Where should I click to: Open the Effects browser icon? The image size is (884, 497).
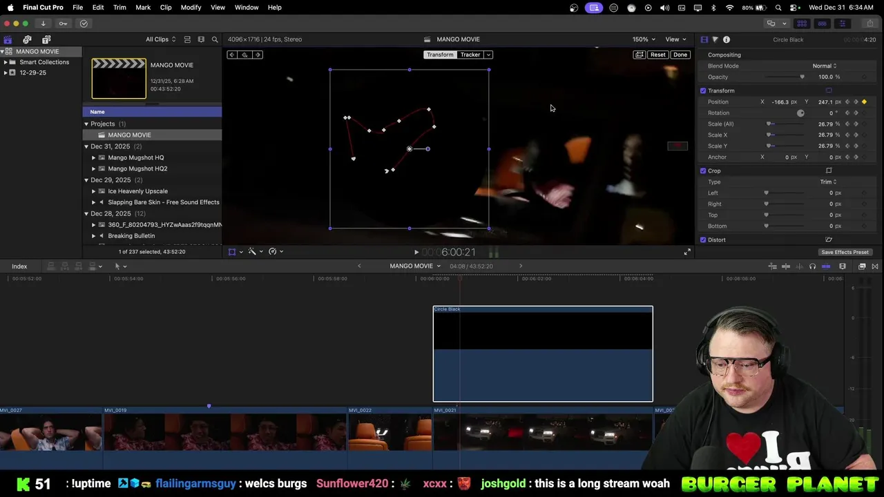coord(862,266)
